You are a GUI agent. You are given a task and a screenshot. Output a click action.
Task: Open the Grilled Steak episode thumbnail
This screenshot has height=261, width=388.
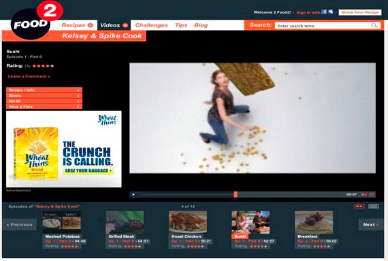click(x=125, y=222)
